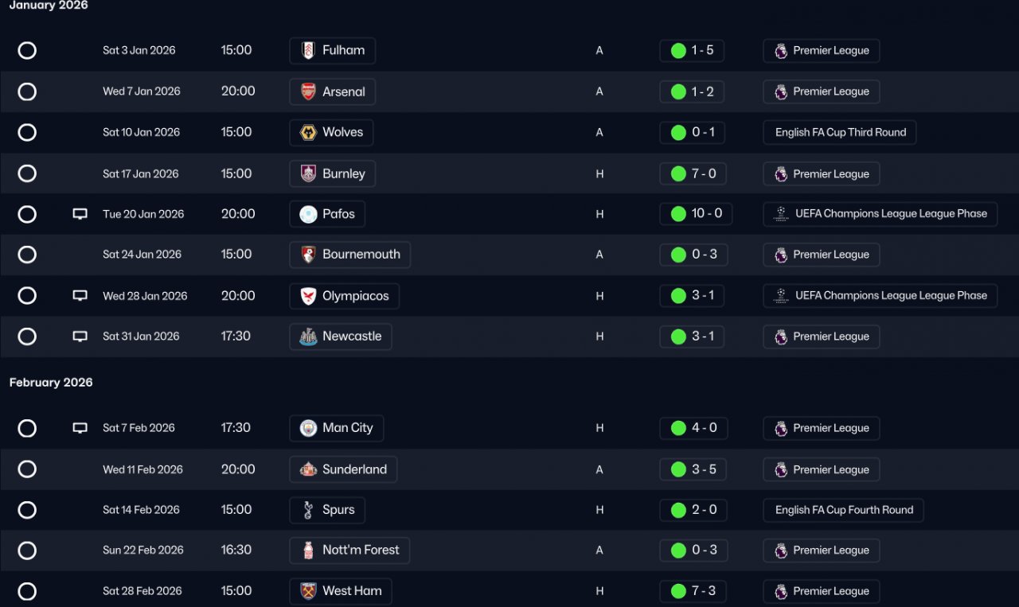
Task: Click the Pafos club badge icon
Action: click(x=308, y=214)
